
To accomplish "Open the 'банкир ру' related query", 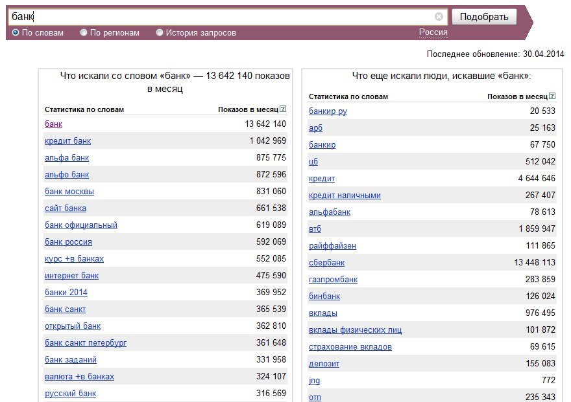I will tap(328, 111).
